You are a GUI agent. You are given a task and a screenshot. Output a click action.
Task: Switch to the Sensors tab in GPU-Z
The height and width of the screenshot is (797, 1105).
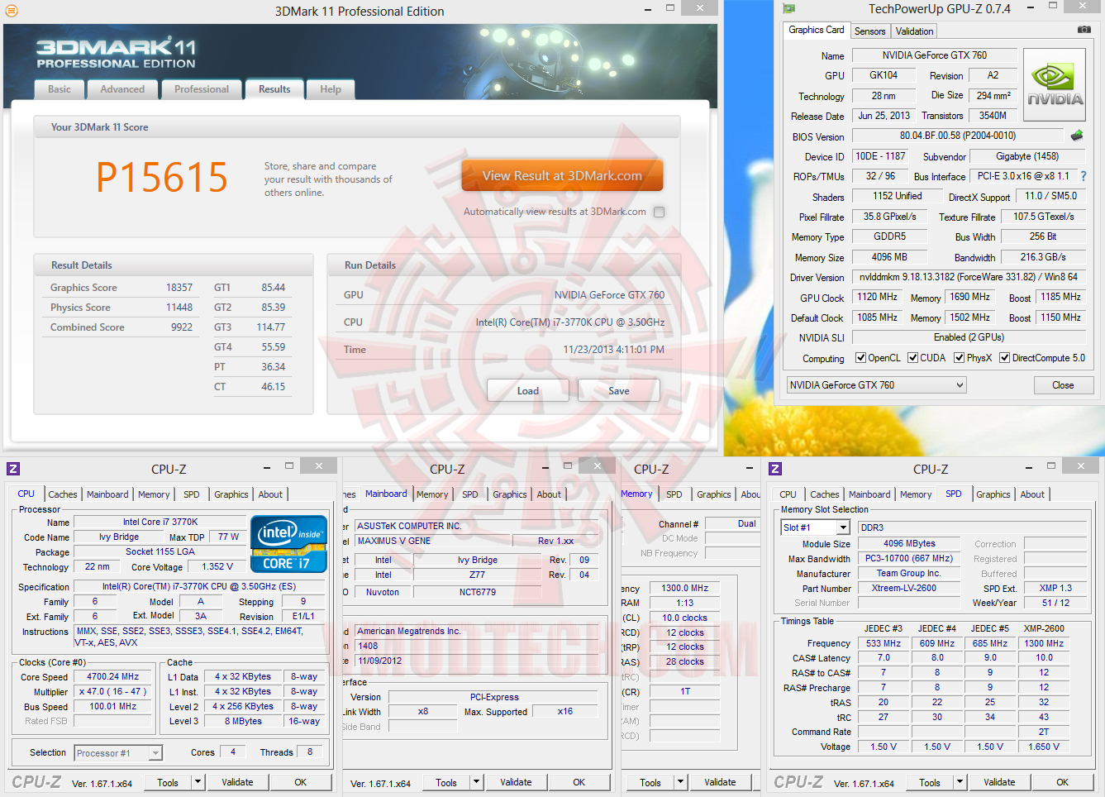tap(869, 31)
